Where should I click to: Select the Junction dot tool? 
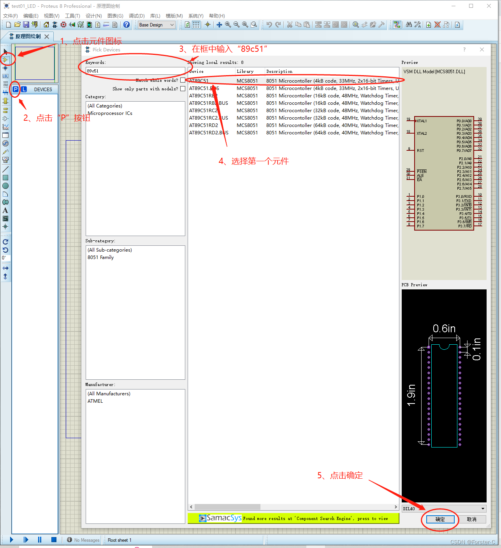click(5, 68)
